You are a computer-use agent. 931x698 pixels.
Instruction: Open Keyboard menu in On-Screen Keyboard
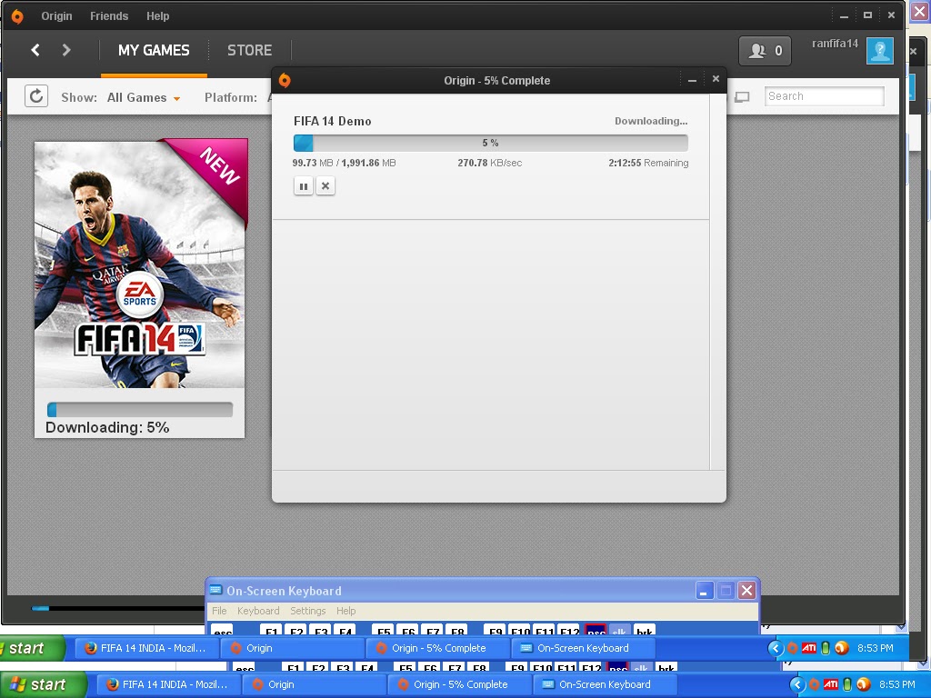258,611
